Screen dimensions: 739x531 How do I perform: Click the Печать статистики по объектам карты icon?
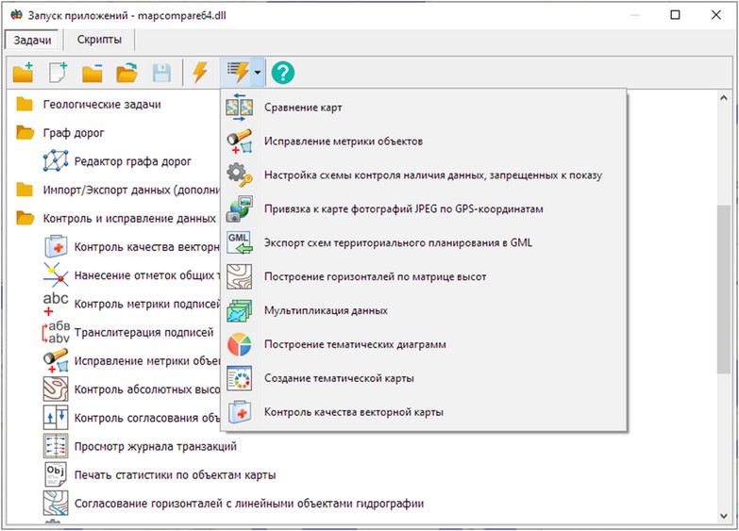56,473
